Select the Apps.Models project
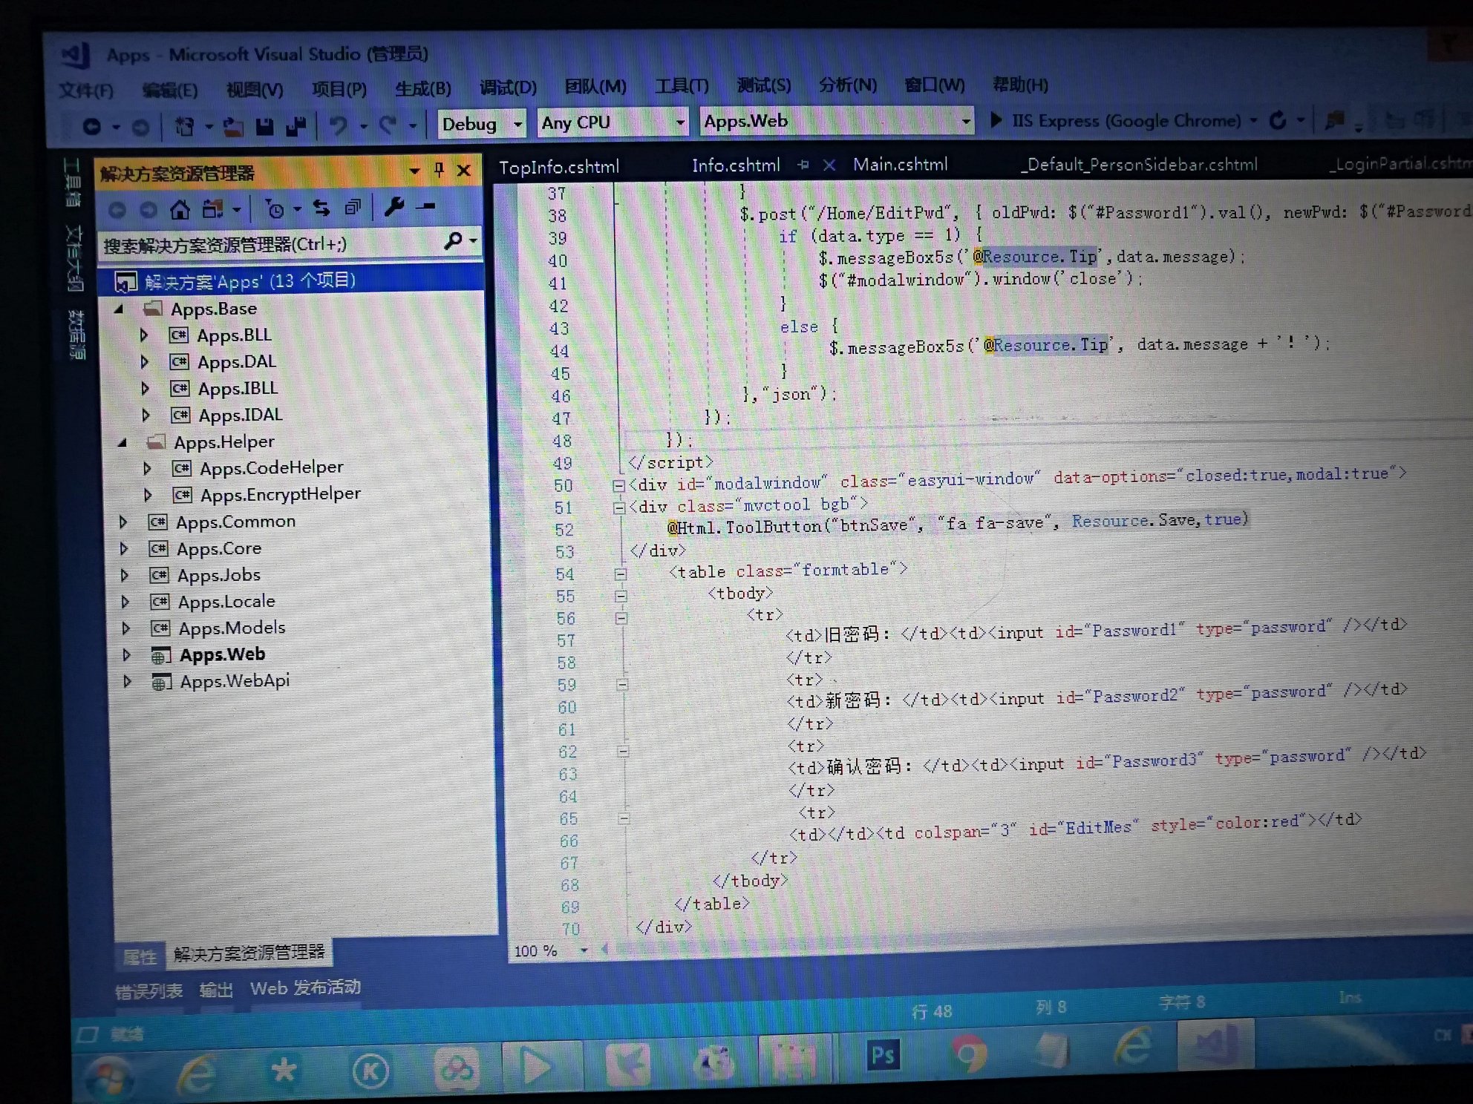The image size is (1473, 1104). tap(232, 628)
